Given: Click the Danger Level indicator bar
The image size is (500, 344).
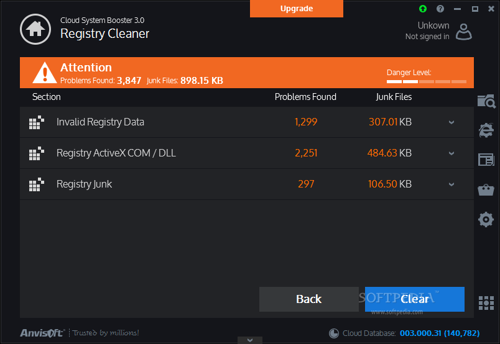Looking at the screenshot, I should click(x=427, y=81).
